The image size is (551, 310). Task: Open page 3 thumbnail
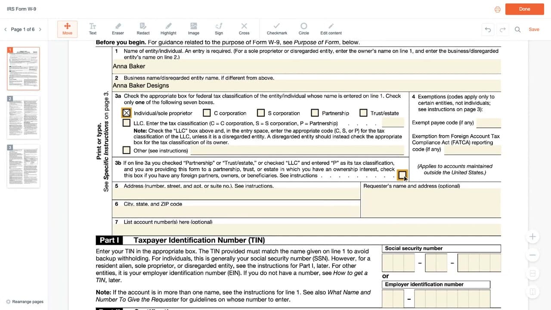point(23,166)
